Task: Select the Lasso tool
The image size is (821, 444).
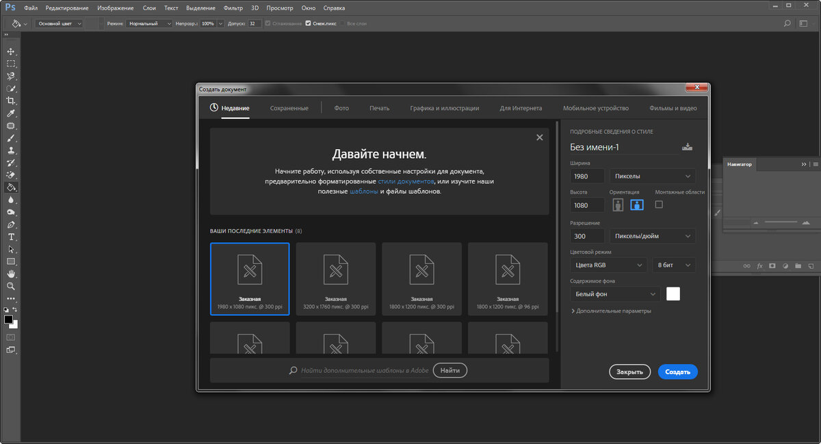Action: [11, 76]
